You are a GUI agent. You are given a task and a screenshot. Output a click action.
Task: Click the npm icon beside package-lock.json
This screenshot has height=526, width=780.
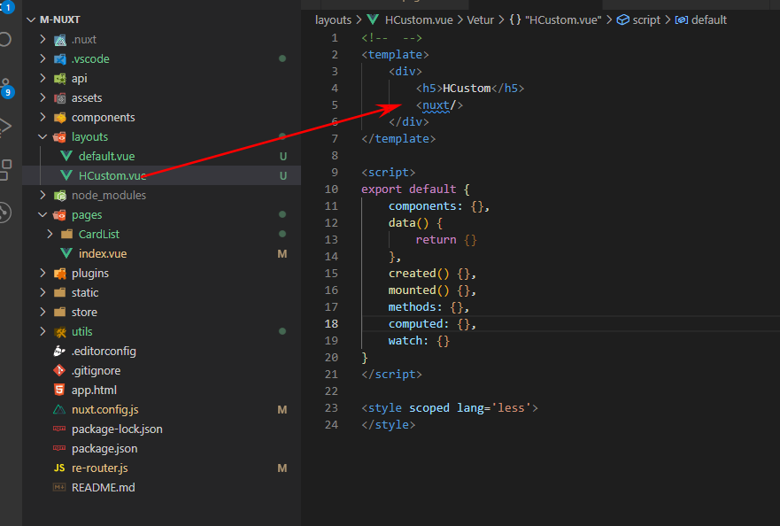coord(59,429)
